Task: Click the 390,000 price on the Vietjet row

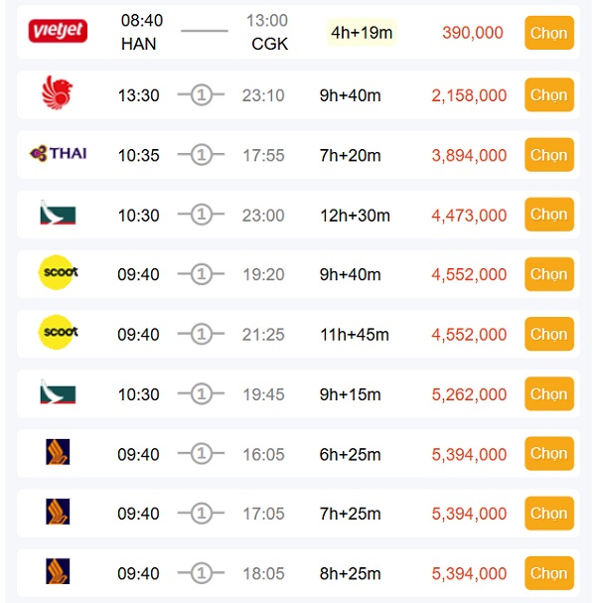Action: tap(473, 33)
